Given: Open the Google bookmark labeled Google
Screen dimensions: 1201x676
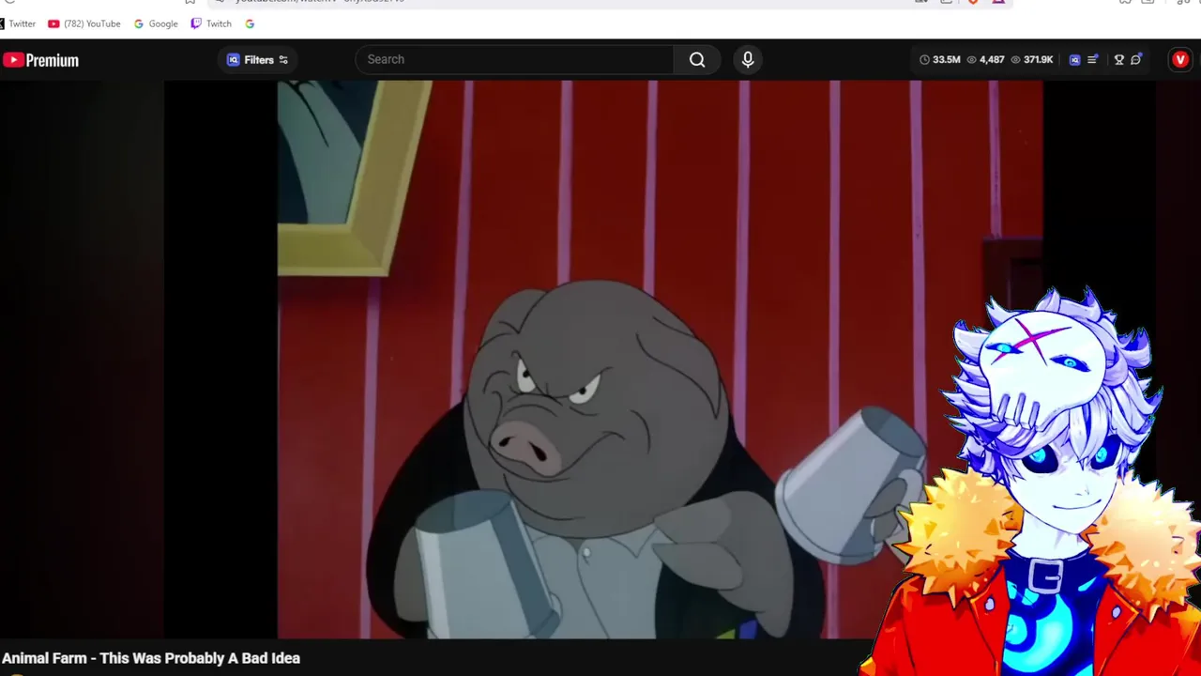Looking at the screenshot, I should (156, 23).
